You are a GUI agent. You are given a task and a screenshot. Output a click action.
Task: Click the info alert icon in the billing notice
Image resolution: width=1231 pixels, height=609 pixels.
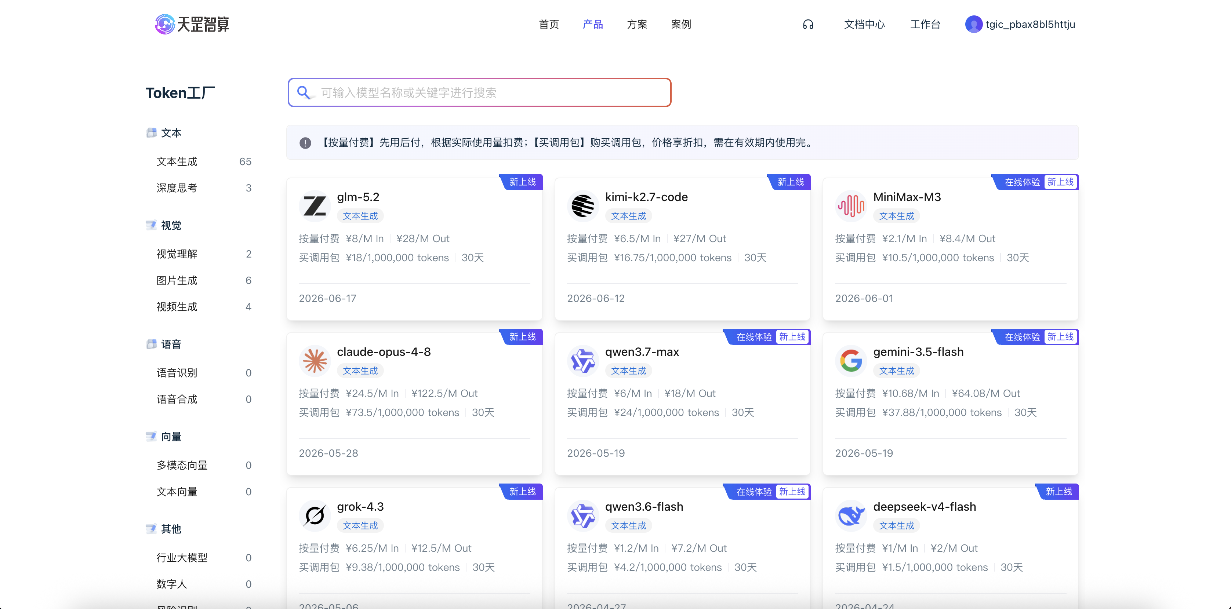(x=305, y=143)
